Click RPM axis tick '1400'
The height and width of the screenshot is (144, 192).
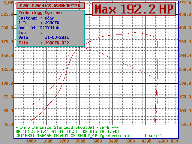click(x=31, y=141)
